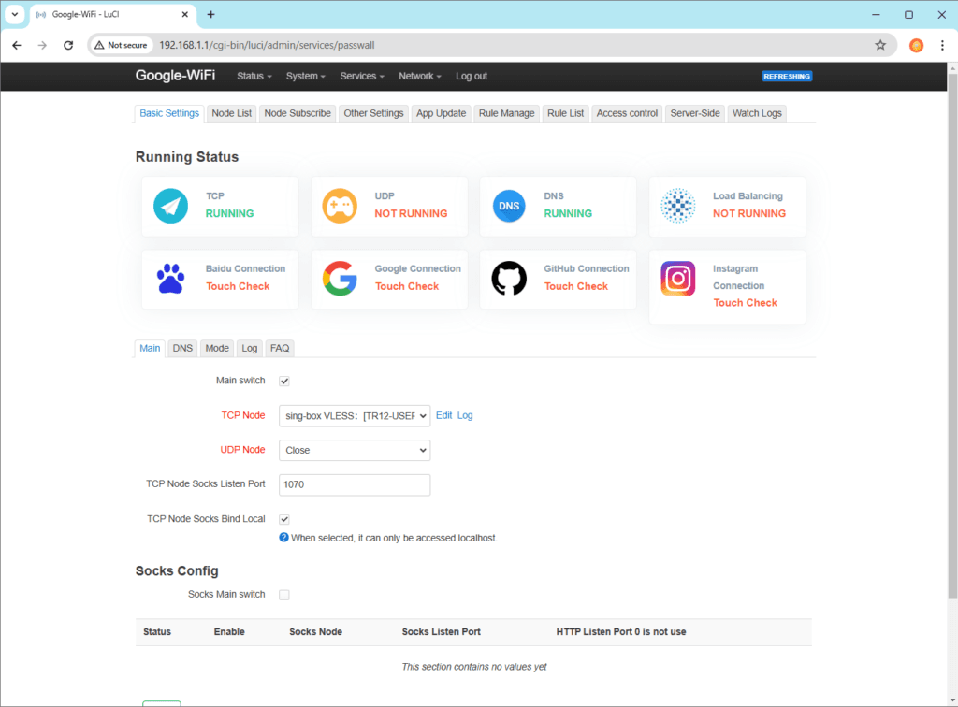Select the Basic Settings tab
The height and width of the screenshot is (707, 958).
[169, 113]
